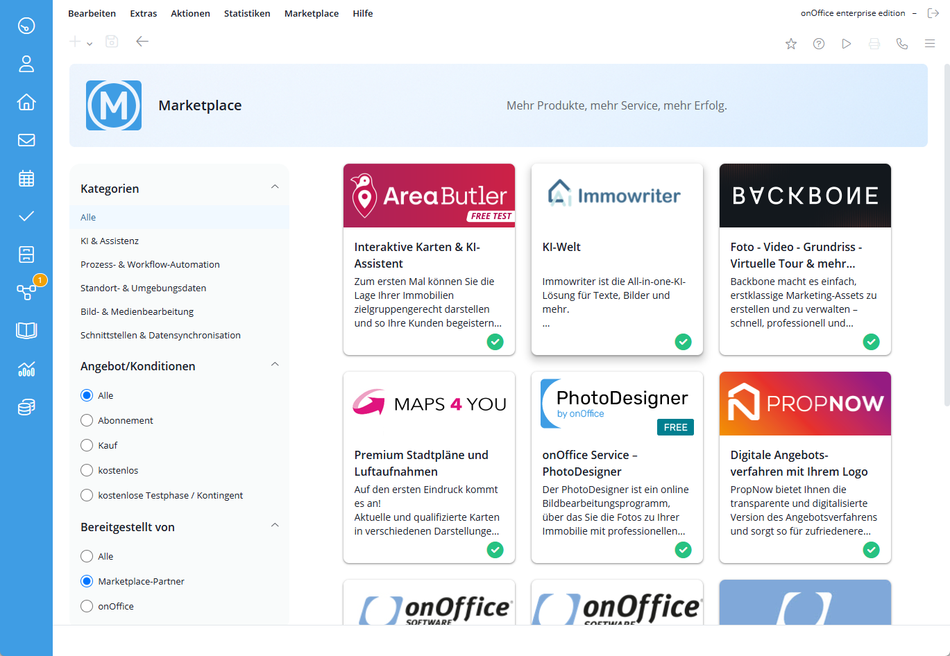
Task: Open the Aktionen menu
Action: click(190, 13)
